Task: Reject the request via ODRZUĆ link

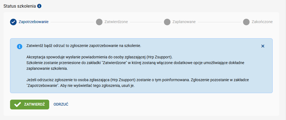Action: point(61,104)
